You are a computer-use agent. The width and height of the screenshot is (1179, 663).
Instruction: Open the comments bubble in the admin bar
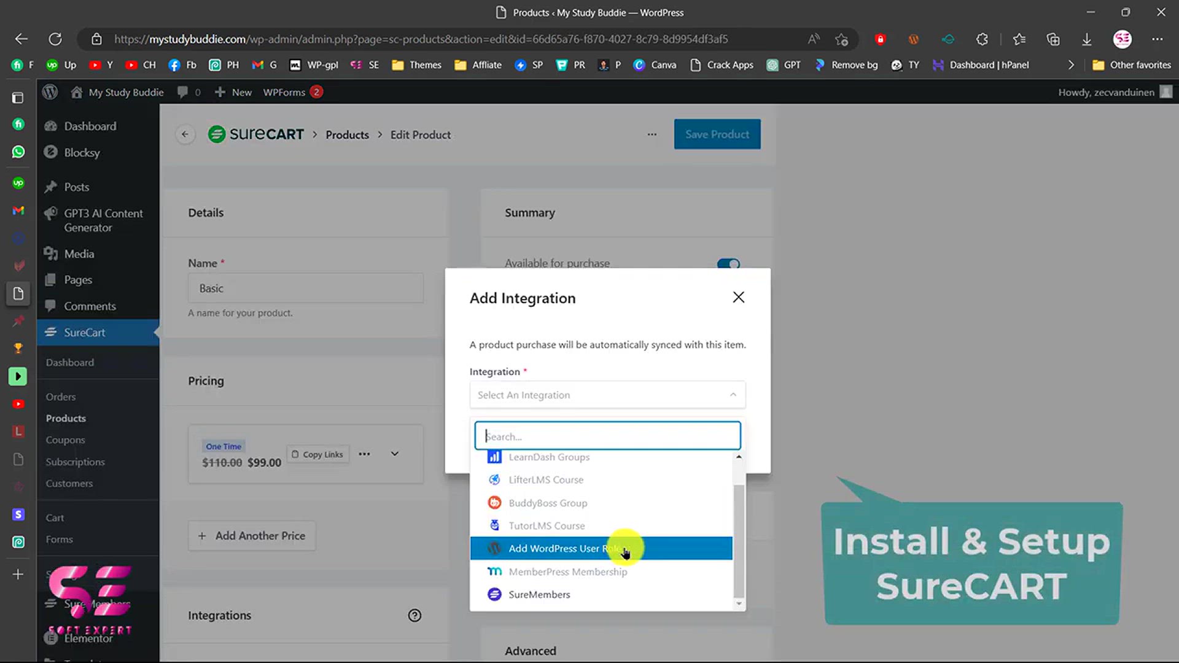[189, 92]
